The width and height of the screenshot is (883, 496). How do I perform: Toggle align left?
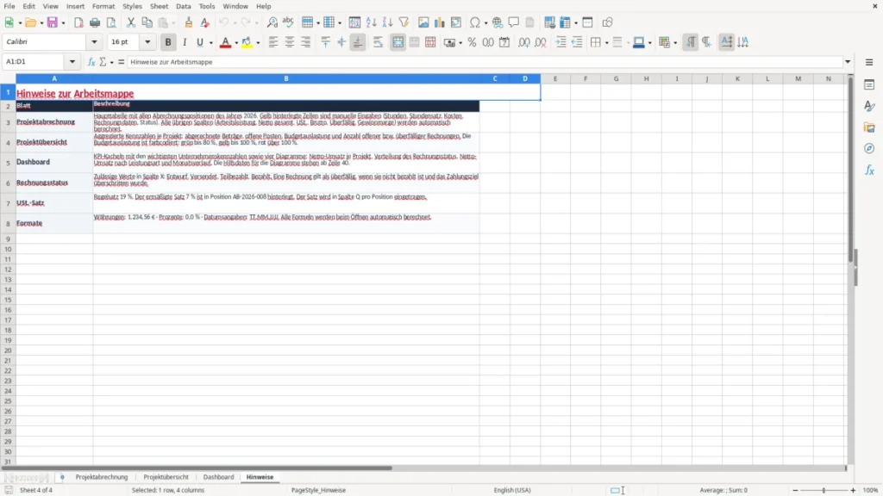[273, 42]
